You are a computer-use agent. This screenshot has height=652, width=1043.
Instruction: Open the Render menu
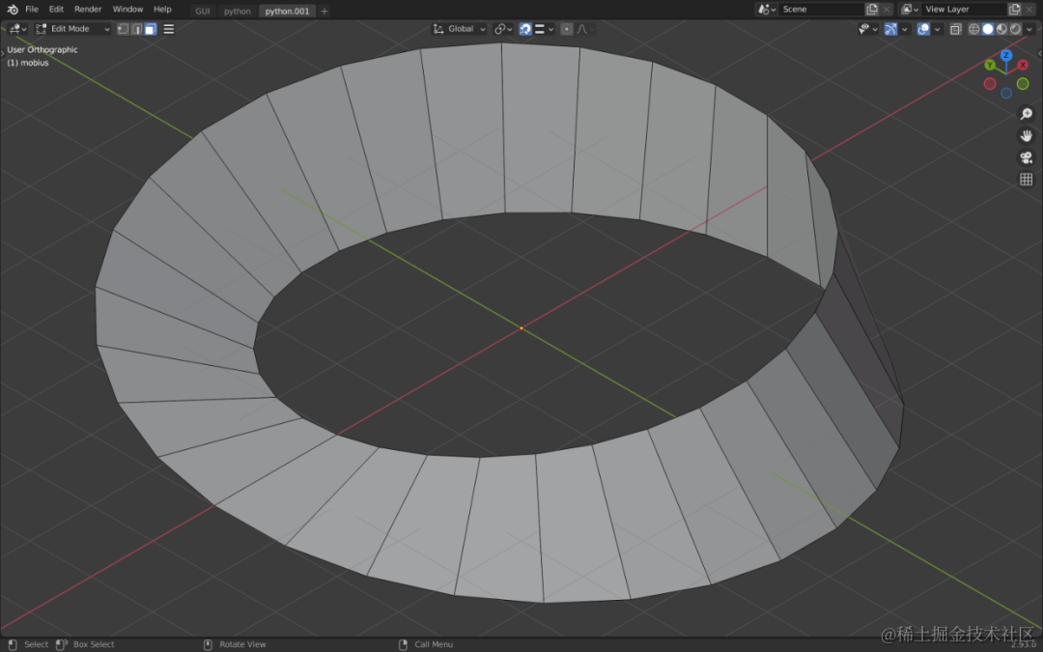[89, 10]
